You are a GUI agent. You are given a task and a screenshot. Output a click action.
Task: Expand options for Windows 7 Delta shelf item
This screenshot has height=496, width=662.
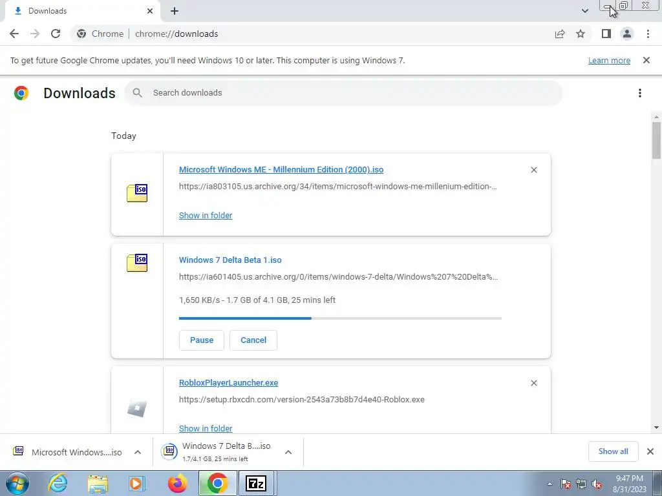[x=288, y=452]
